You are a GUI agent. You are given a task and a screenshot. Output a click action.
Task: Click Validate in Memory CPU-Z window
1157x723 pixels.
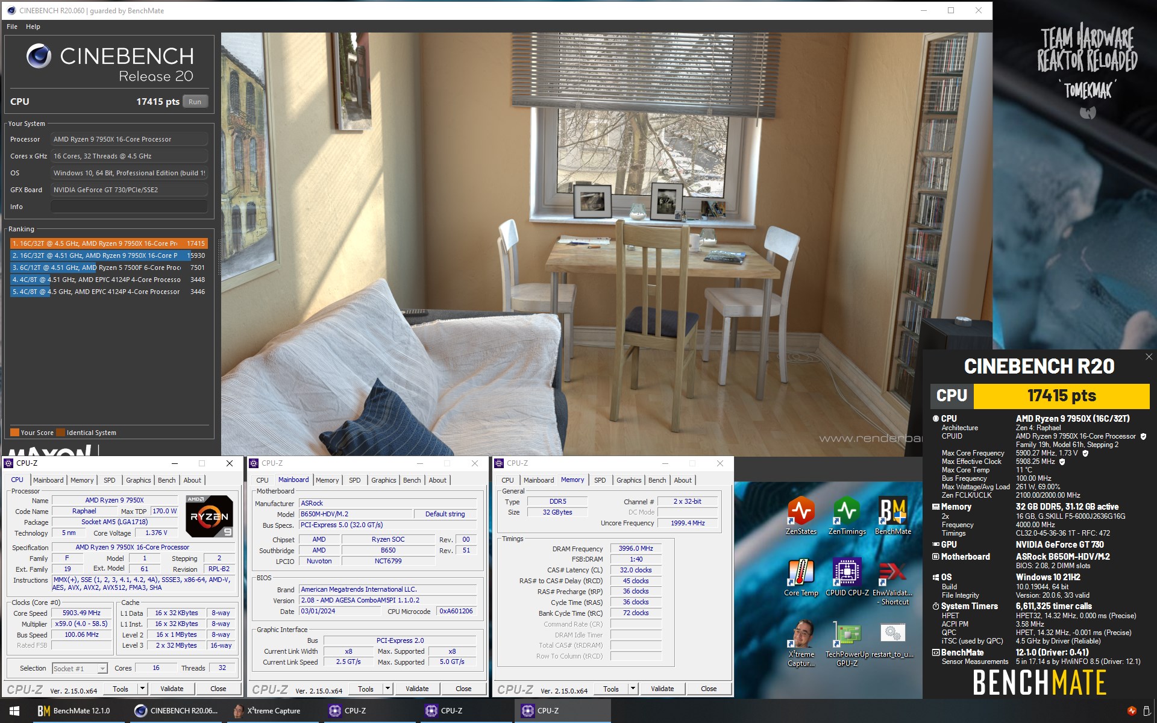point(662,689)
